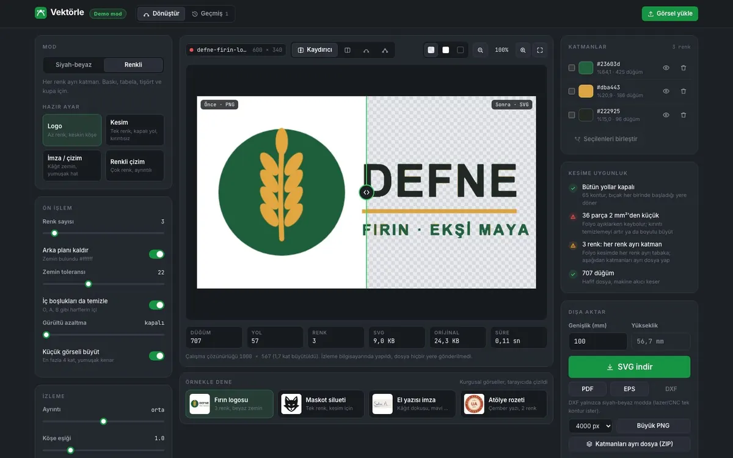This screenshot has width=733, height=458.
Task: Delete the #222925 layer
Action: (x=684, y=115)
